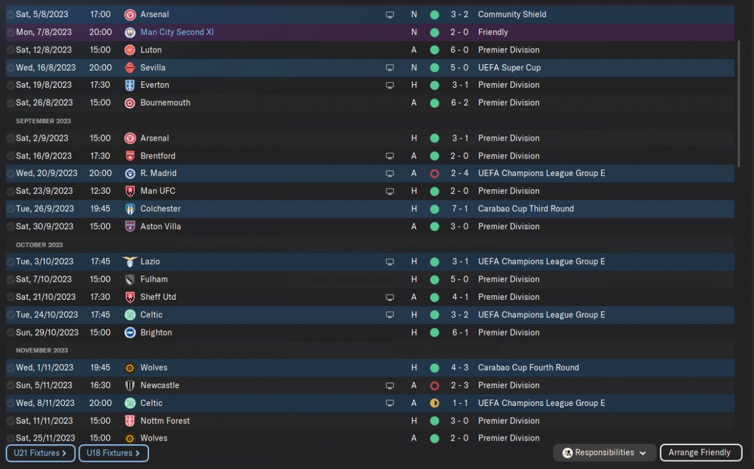The width and height of the screenshot is (754, 469).
Task: Click the Luton club badge
Action: [130, 50]
